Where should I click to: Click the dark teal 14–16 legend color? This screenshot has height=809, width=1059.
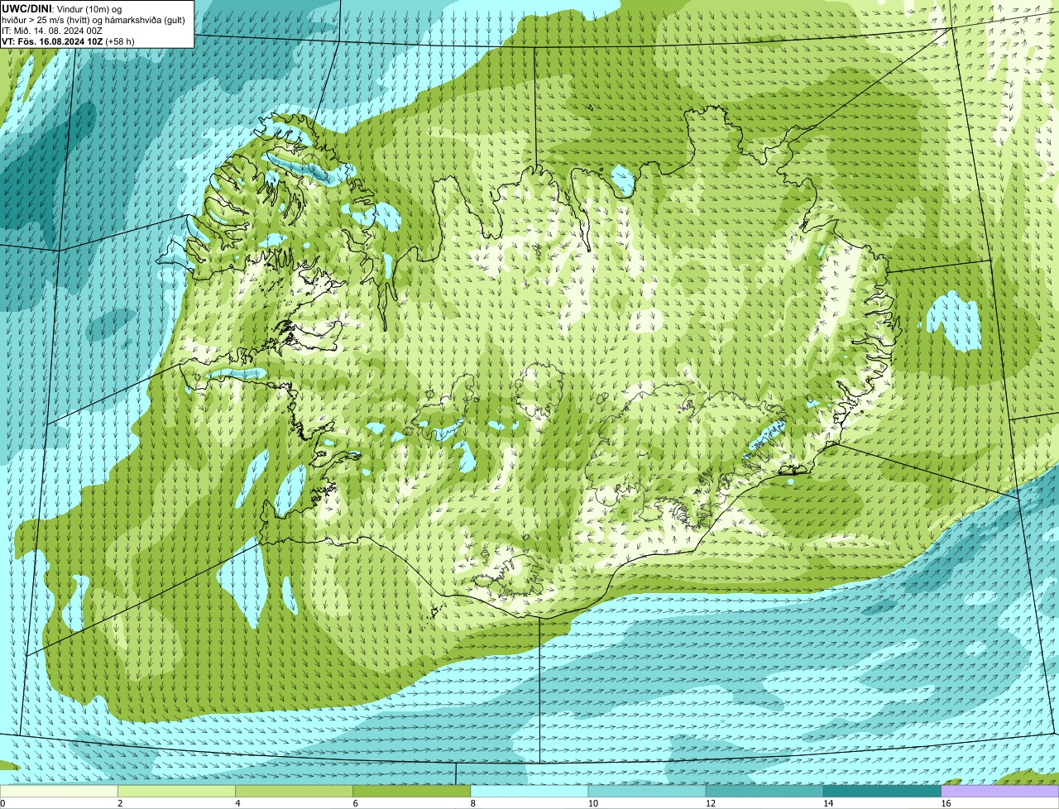click(x=882, y=792)
